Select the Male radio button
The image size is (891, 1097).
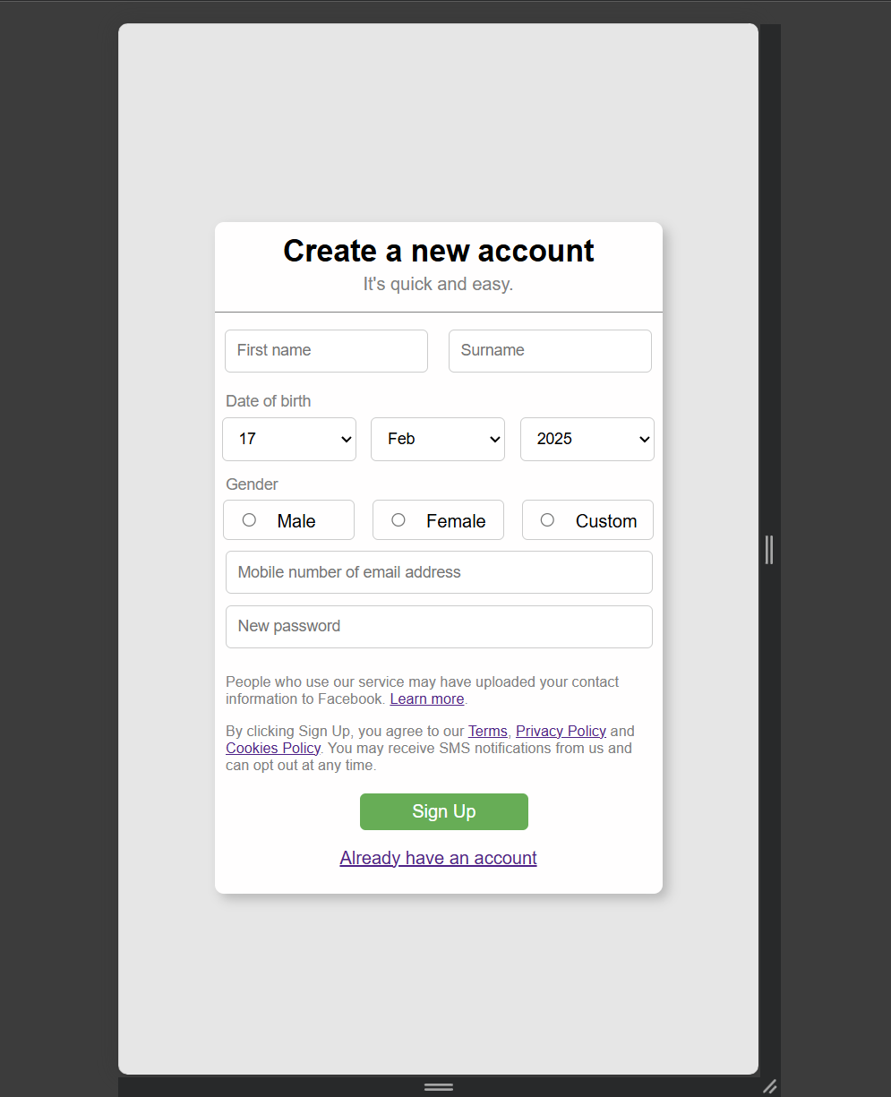coord(249,520)
